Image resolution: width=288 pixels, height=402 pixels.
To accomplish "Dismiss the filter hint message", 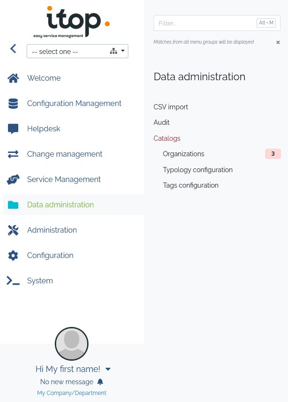I will (x=278, y=42).
